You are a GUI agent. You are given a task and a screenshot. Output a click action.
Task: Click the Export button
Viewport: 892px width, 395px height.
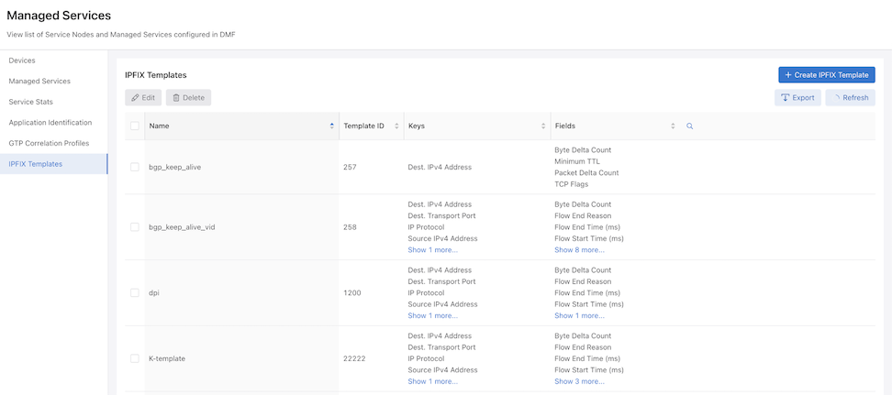point(797,98)
